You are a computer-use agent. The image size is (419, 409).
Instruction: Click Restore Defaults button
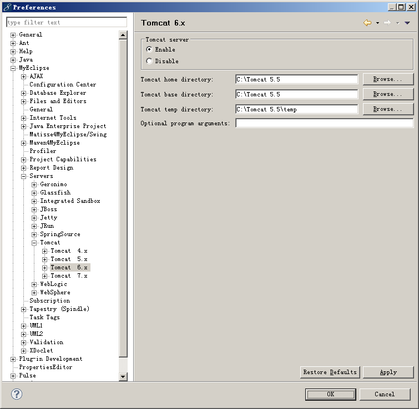pyautogui.click(x=330, y=372)
